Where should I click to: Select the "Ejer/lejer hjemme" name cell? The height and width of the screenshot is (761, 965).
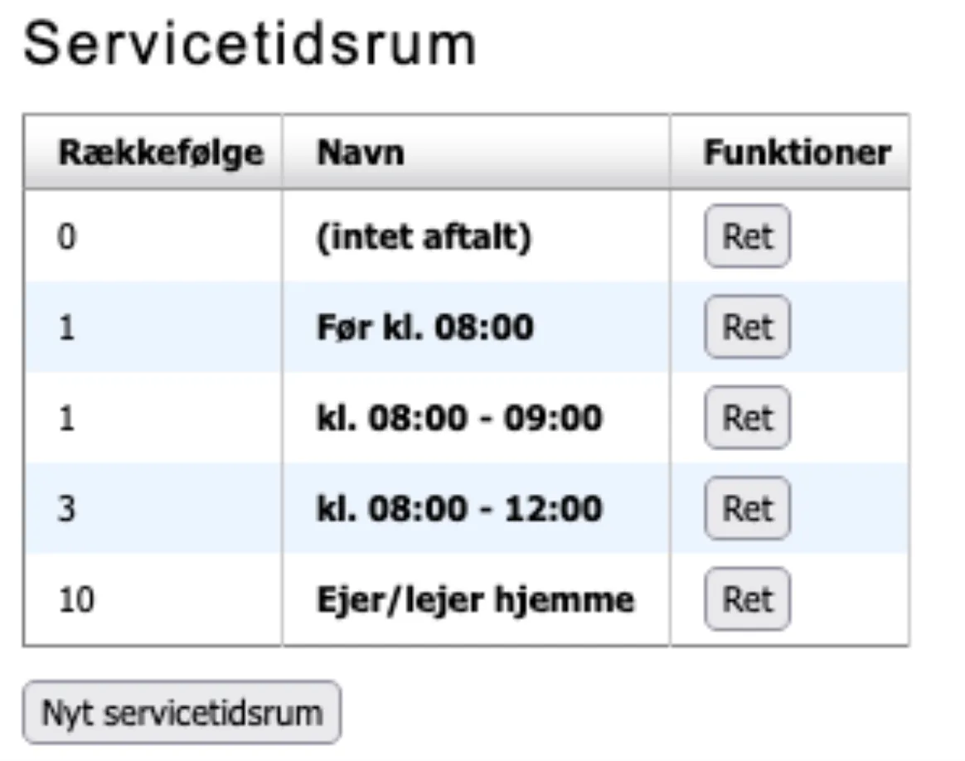[x=474, y=599]
